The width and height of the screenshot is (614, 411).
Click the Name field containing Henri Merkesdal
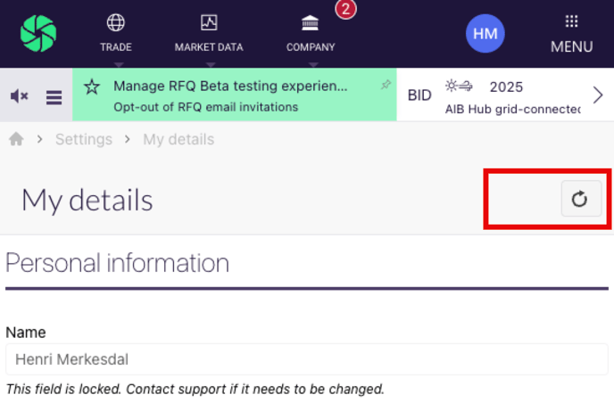307,359
